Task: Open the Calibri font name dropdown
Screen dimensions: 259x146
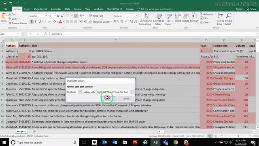Action: 47,16
